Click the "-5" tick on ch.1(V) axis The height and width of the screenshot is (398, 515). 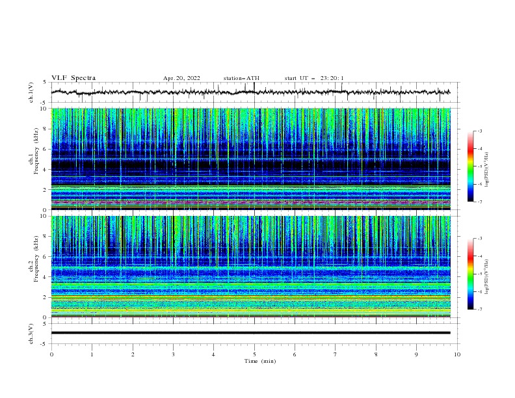click(44, 103)
